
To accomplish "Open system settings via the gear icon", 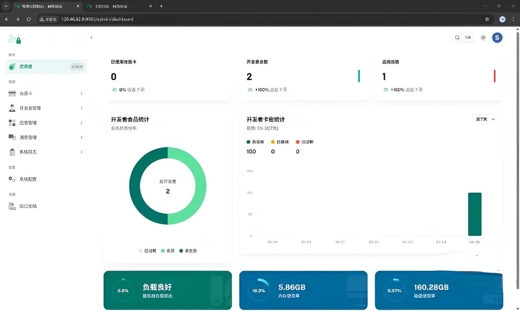I will click(x=12, y=179).
